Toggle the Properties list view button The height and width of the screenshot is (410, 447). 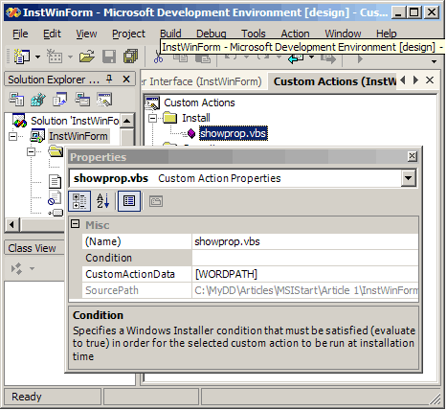(129, 201)
